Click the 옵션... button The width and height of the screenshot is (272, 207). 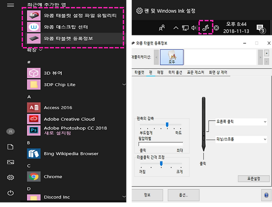click(x=183, y=195)
